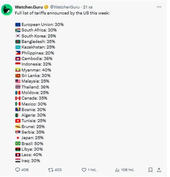Open Watcher.Guru profile avatar

7,10
